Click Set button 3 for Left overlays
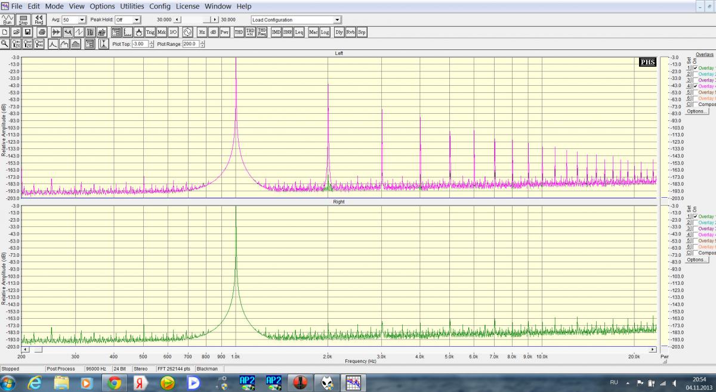 [689, 80]
